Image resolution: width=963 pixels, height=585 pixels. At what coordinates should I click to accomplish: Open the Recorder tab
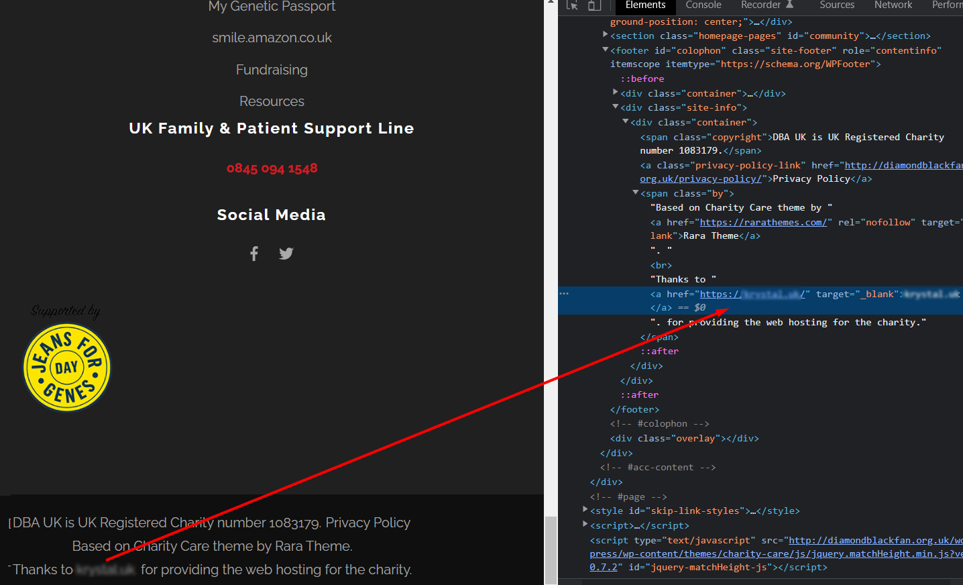[x=767, y=5]
